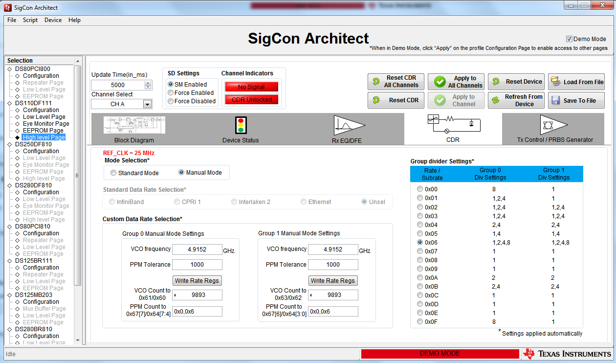Open DS250DF810 Configuration item
This screenshot has width=616, height=363.
[x=41, y=151]
